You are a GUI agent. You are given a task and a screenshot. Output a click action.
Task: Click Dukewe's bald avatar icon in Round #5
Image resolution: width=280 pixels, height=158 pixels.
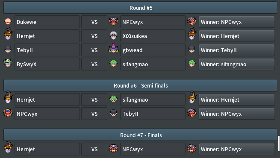tap(8, 22)
